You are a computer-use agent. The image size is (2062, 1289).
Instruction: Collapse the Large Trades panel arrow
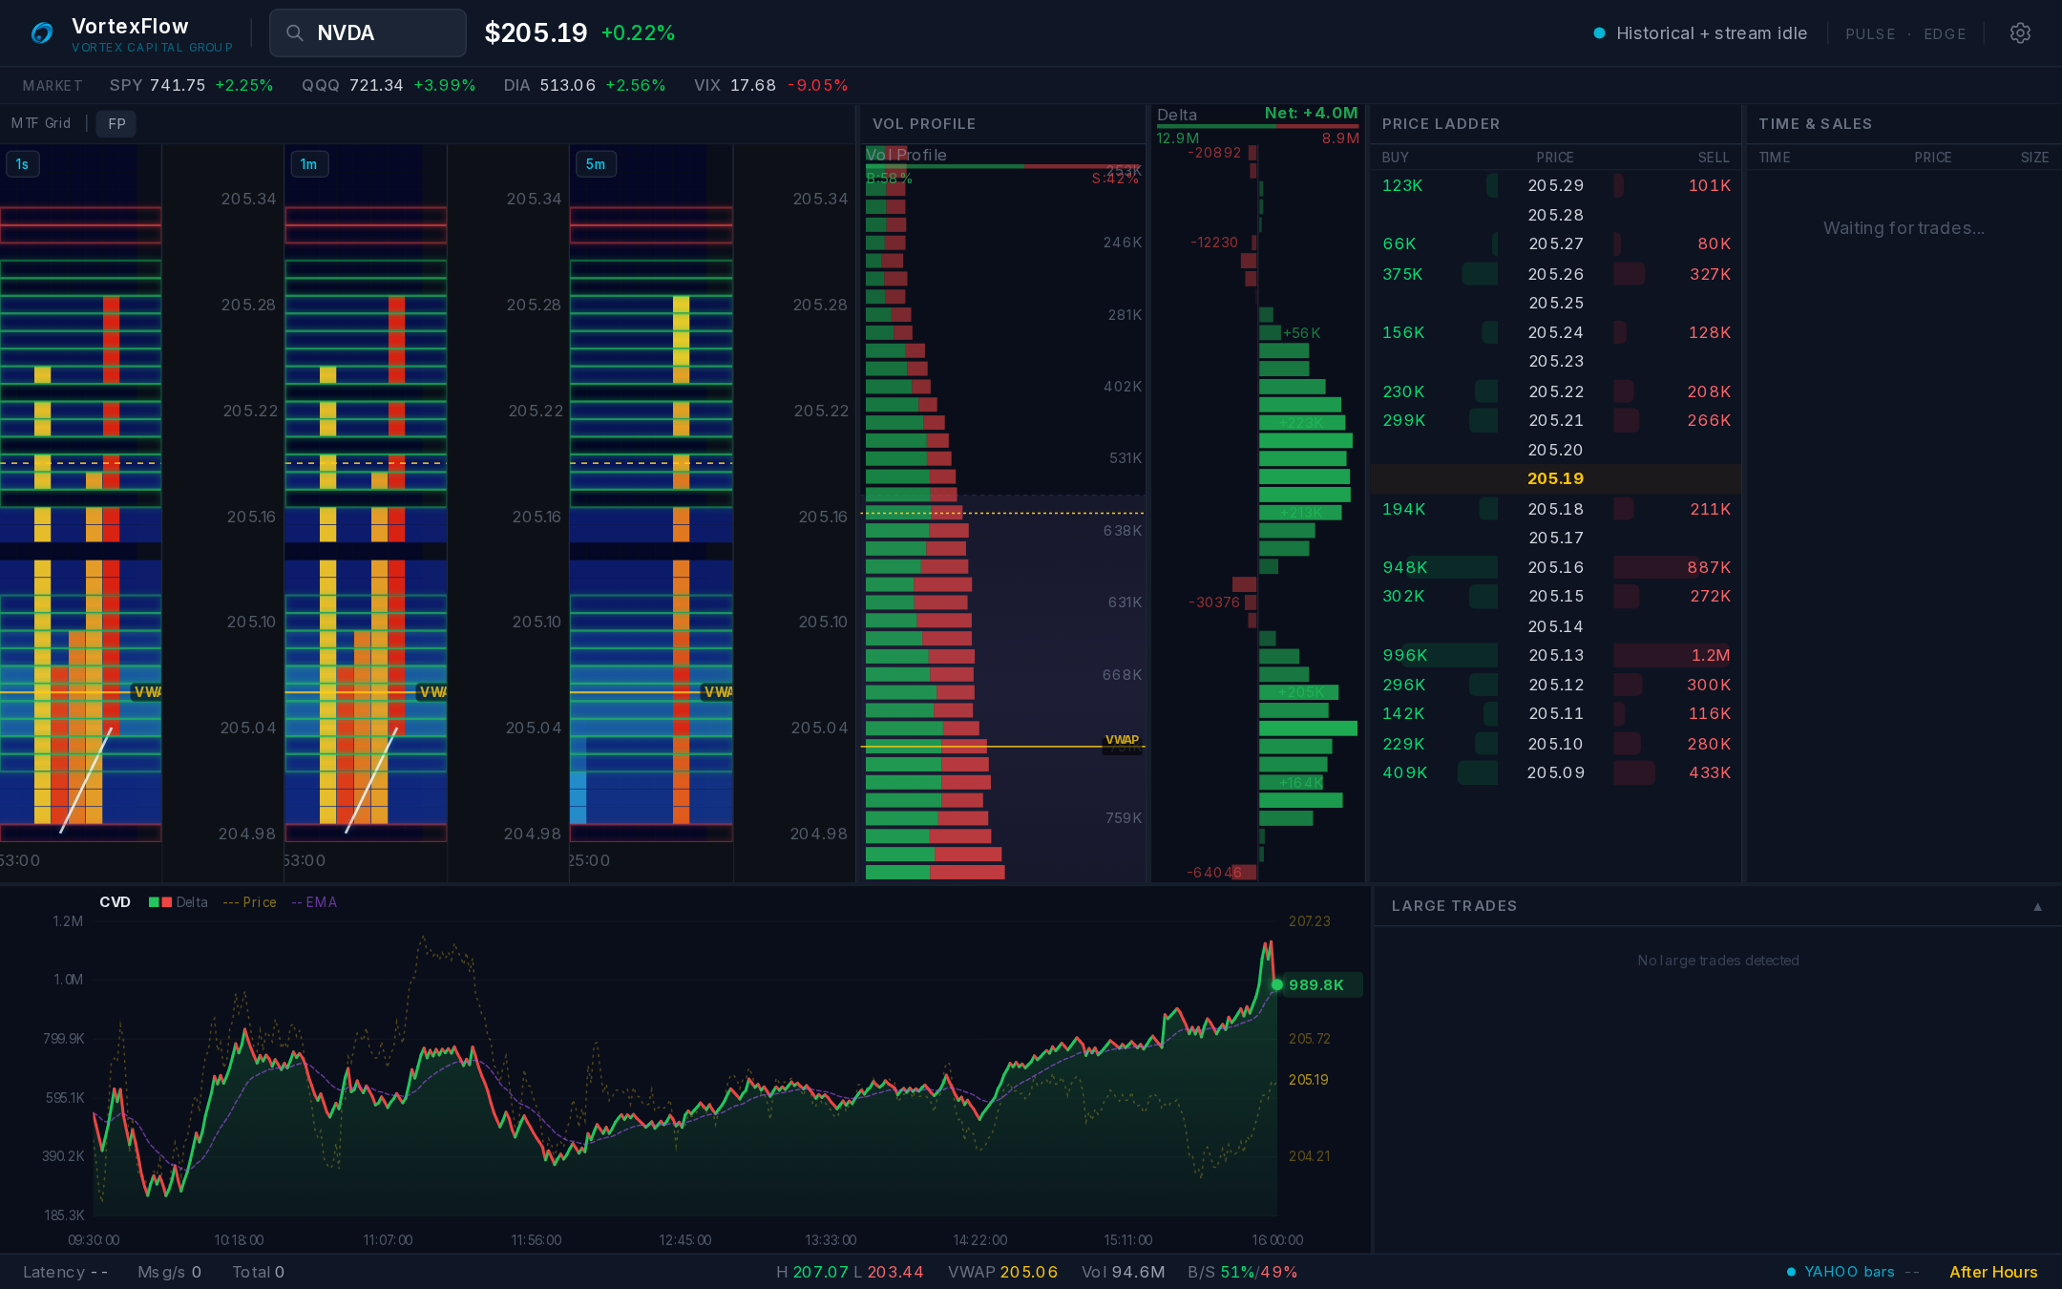point(2037,906)
